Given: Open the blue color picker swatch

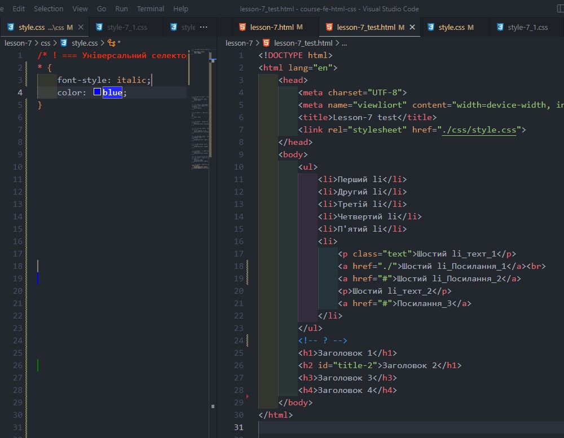Looking at the screenshot, I should [97, 92].
